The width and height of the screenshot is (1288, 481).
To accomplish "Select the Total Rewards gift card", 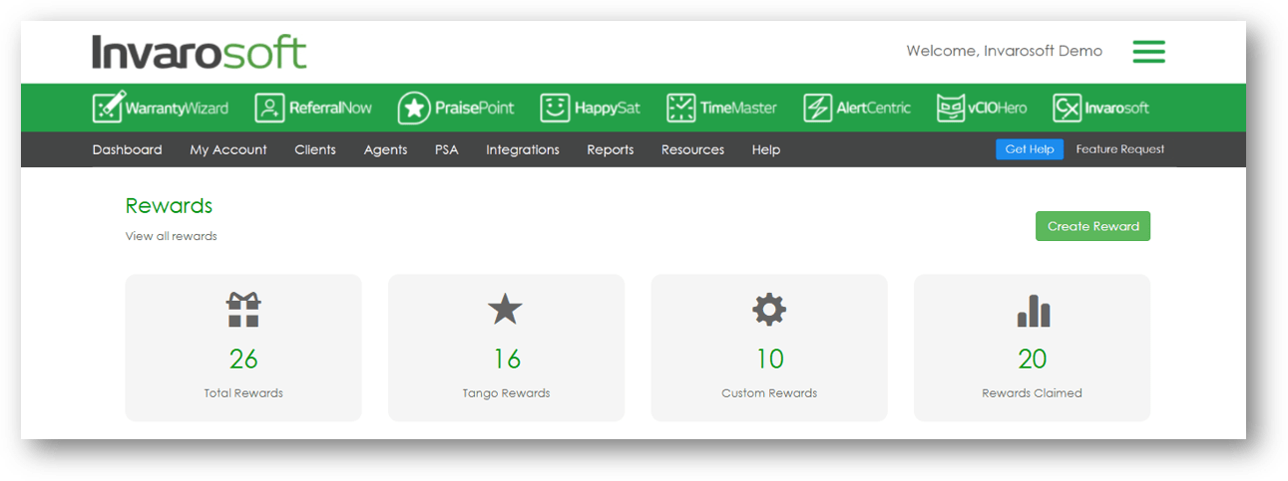I will point(243,348).
